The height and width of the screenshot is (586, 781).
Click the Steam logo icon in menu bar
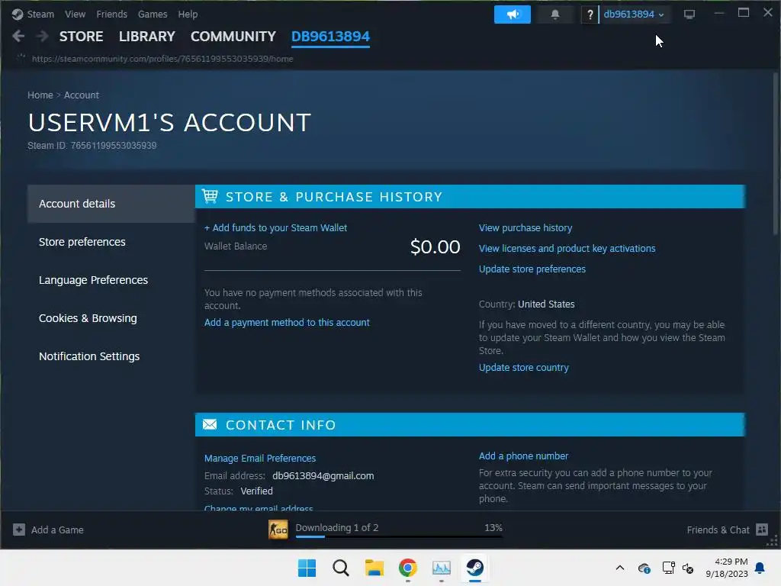pos(18,14)
